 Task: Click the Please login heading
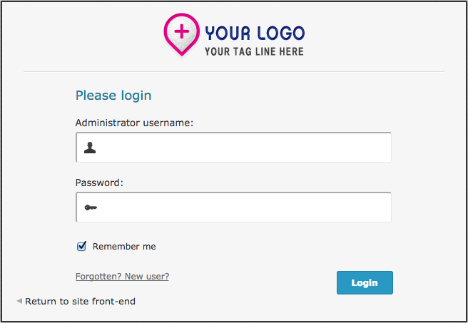[113, 96]
